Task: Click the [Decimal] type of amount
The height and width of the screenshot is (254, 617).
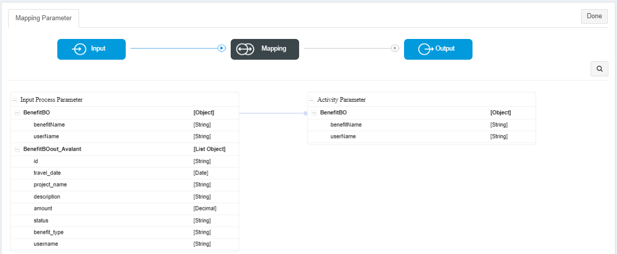Action: 205,208
